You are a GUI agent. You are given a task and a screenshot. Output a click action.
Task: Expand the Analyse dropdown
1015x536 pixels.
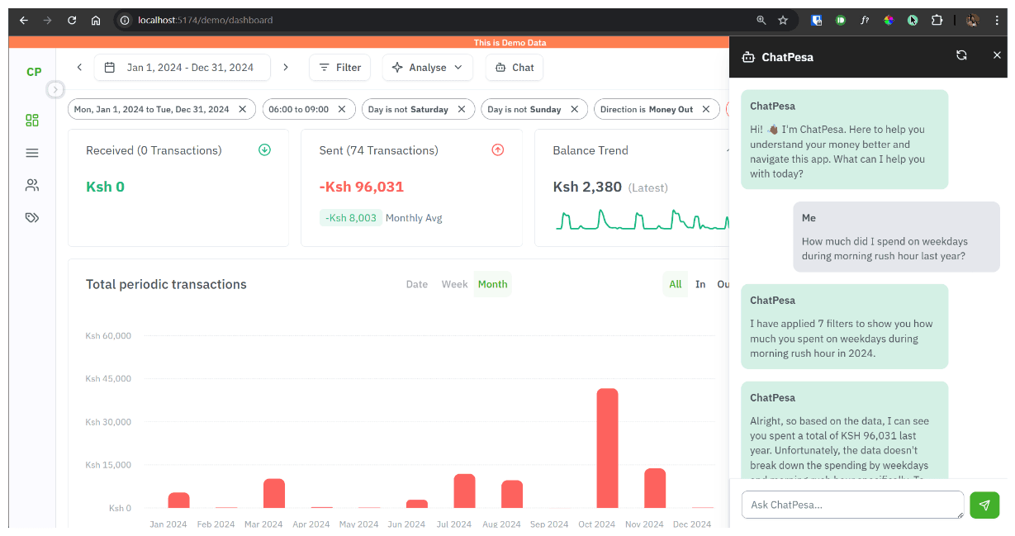(x=428, y=68)
